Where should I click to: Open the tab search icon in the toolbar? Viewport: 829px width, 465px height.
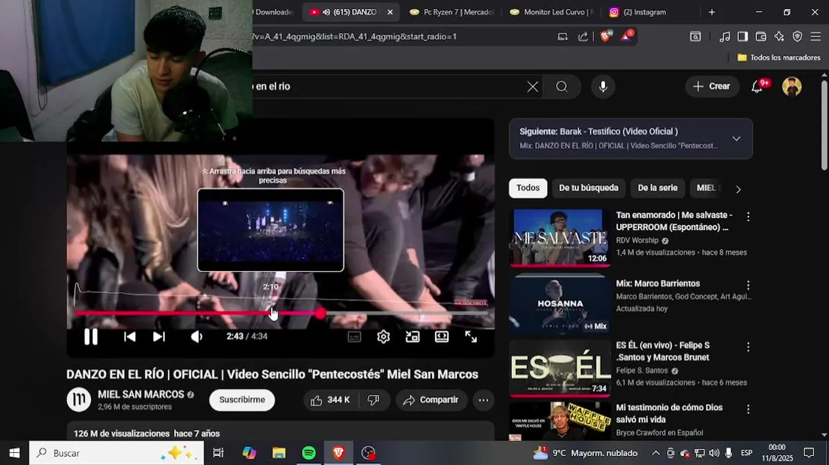(695, 37)
